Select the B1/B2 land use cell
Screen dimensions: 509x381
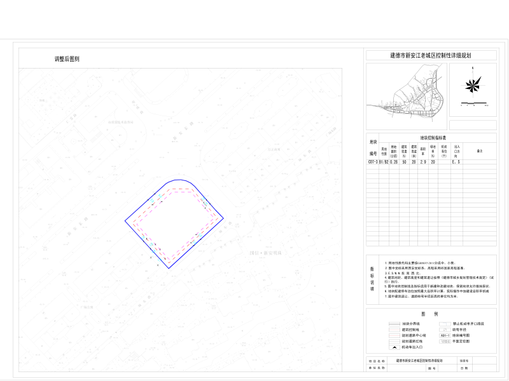coord(384,162)
